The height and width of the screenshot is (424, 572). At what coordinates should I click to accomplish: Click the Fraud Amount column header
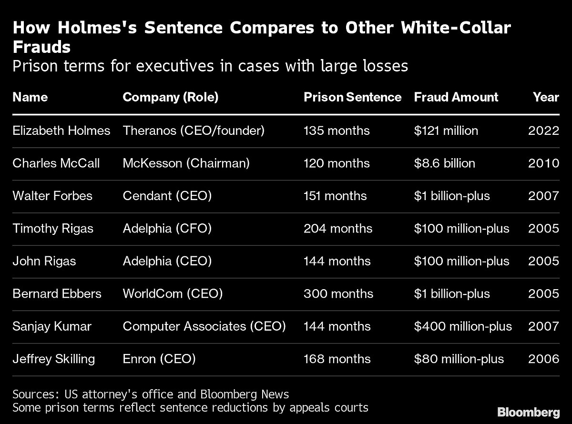pyautogui.click(x=456, y=97)
